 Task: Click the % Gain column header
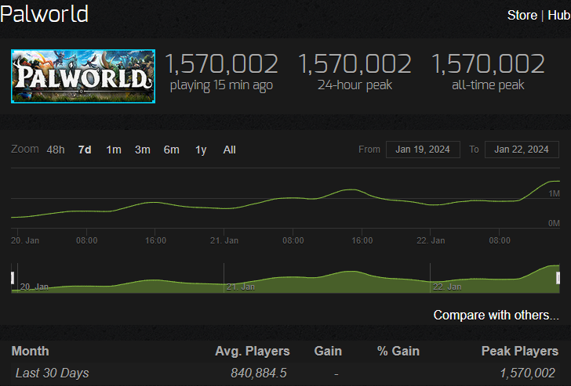coord(398,351)
